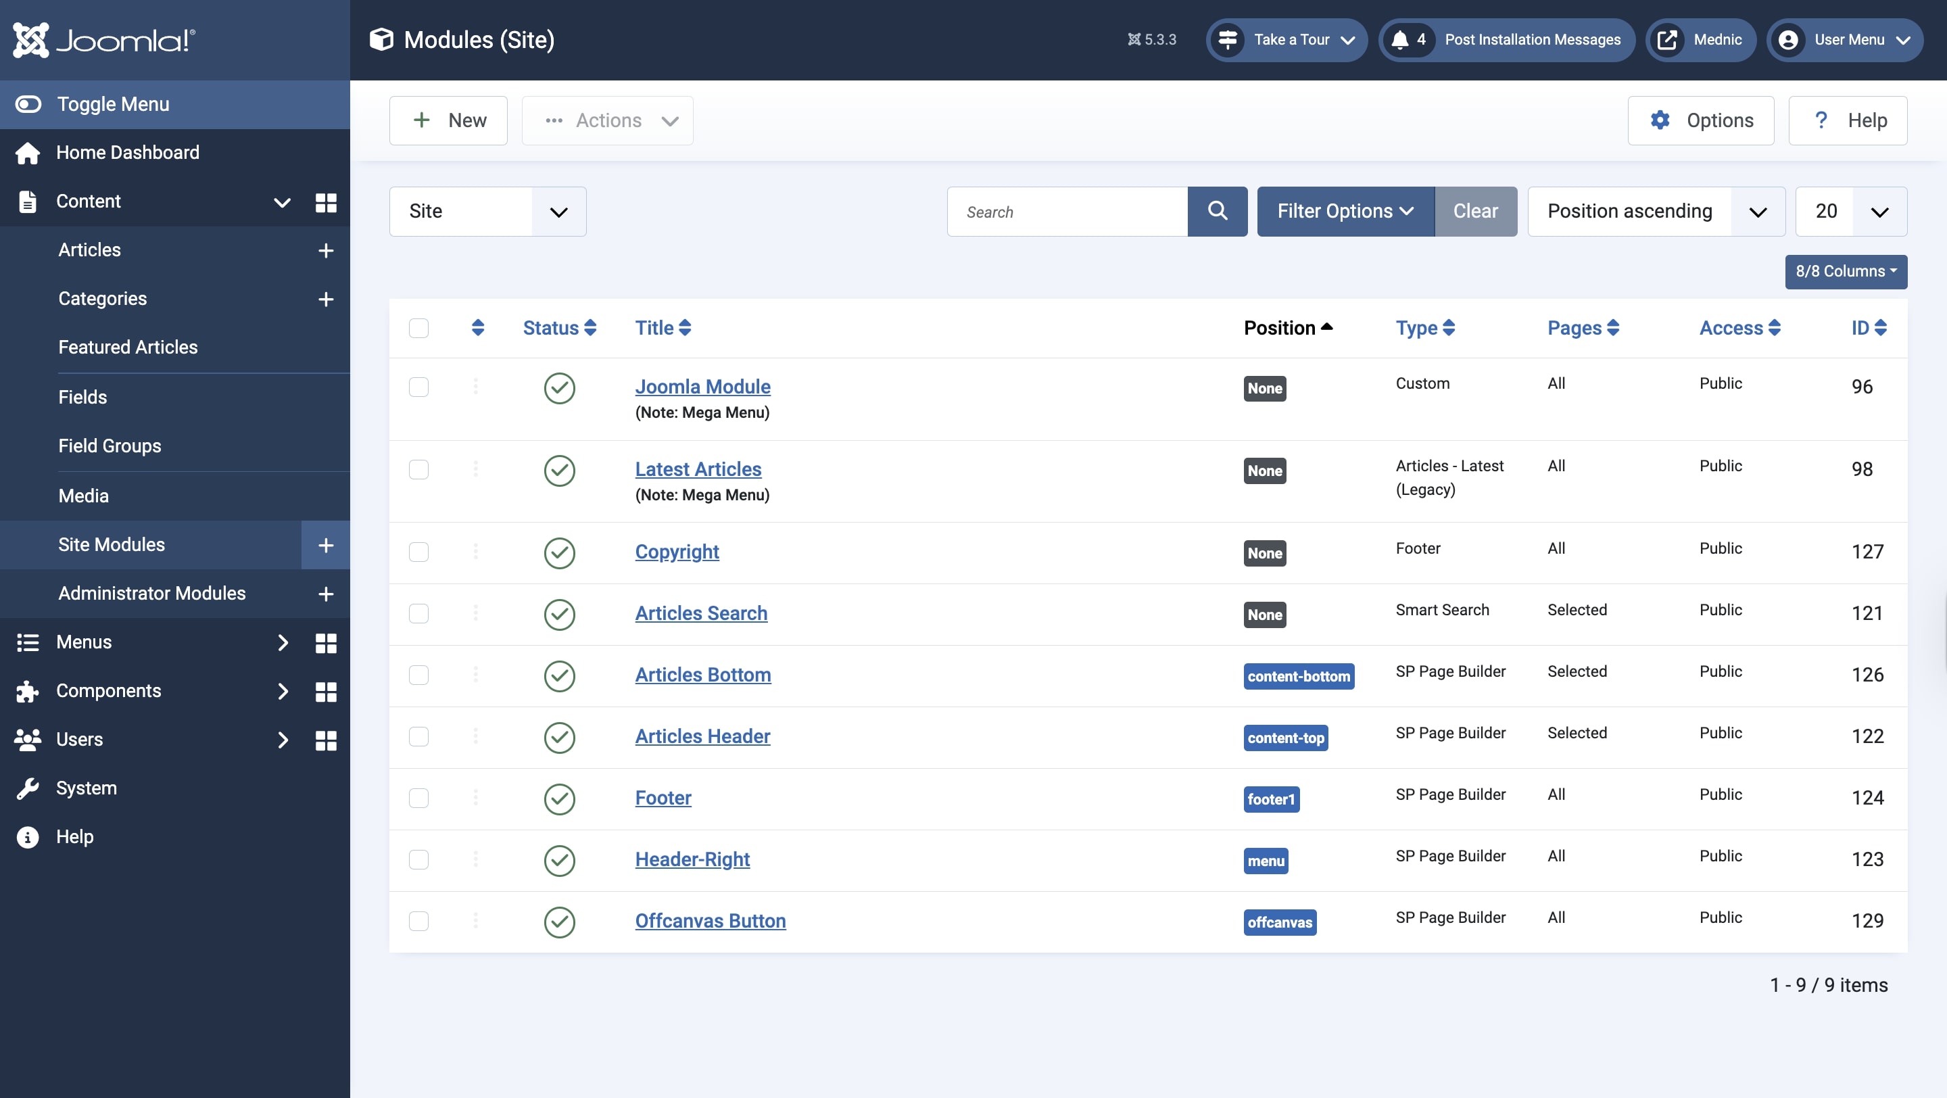1947x1098 pixels.
Task: Click the Options gear button
Action: (x=1701, y=120)
